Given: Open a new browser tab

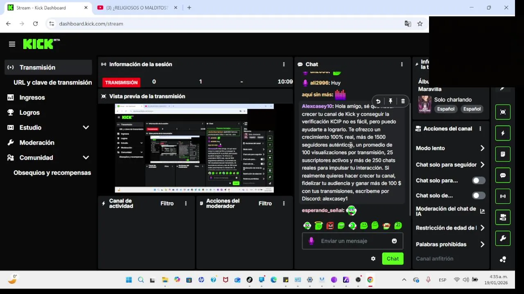Looking at the screenshot, I should (189, 7).
